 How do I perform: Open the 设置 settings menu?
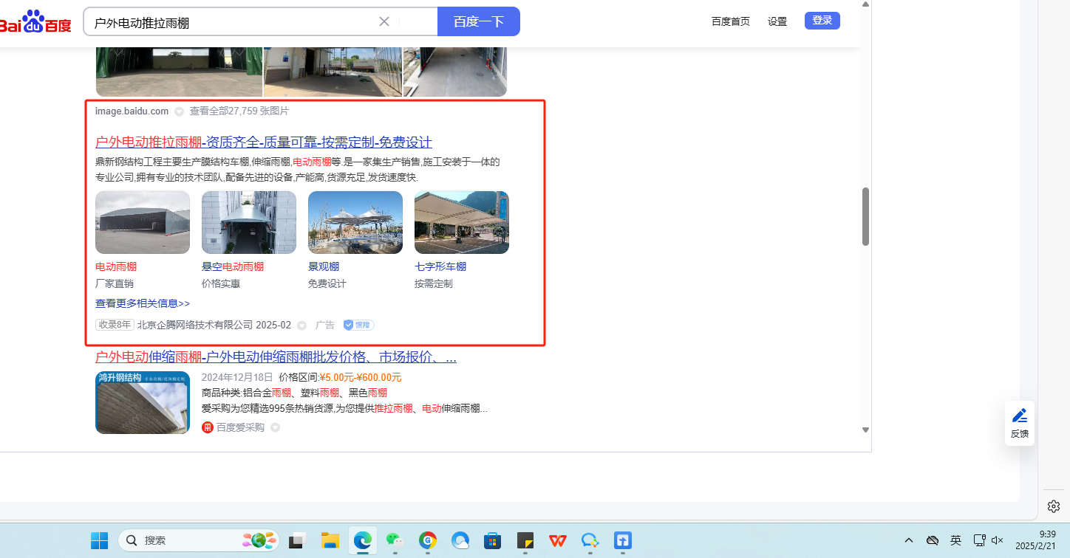[777, 21]
